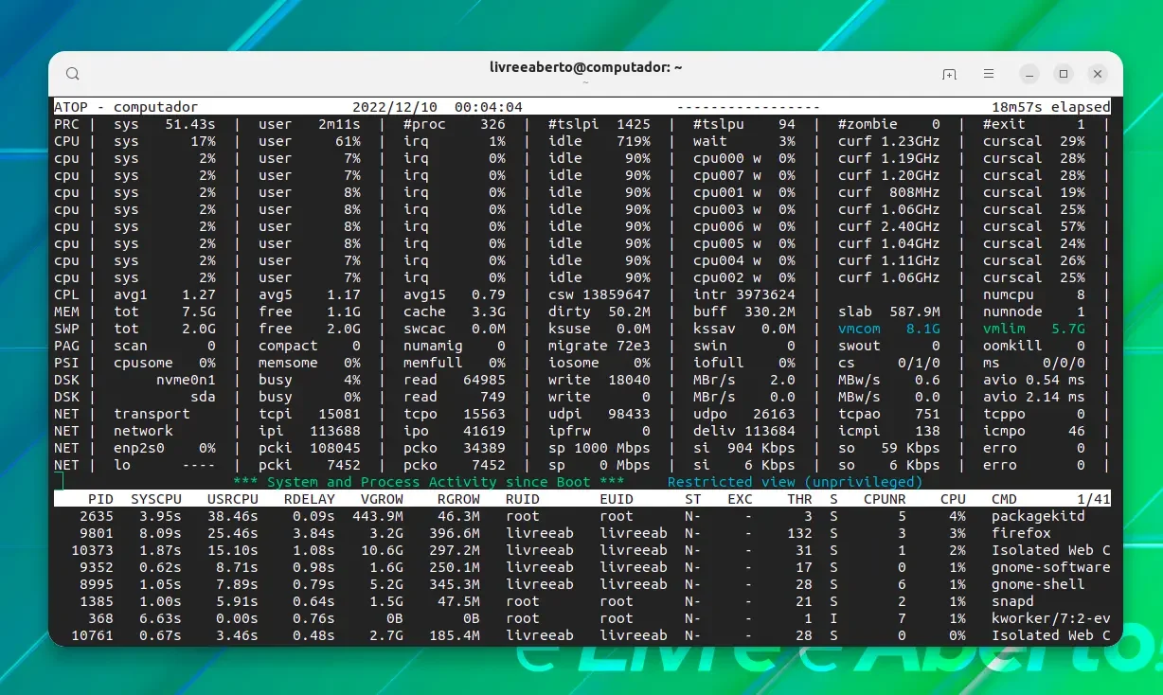
Task: Click the window title livreeaberto@computador
Action: [x=585, y=67]
